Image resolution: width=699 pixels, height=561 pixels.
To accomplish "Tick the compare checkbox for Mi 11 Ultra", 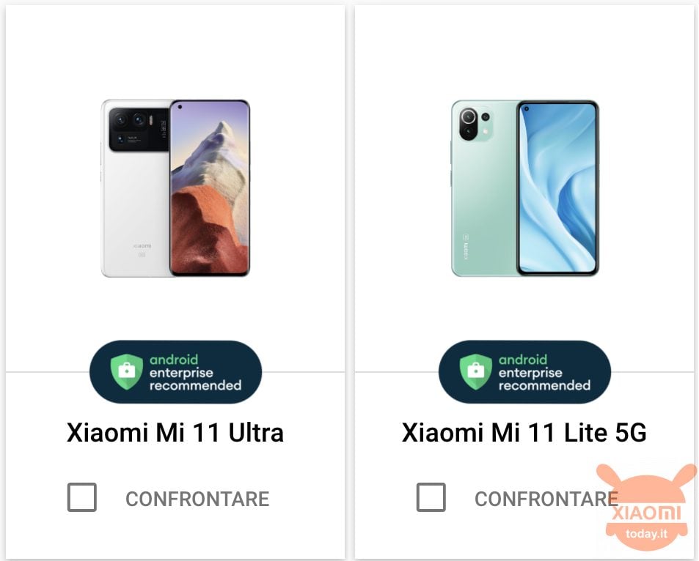I will coord(82,497).
